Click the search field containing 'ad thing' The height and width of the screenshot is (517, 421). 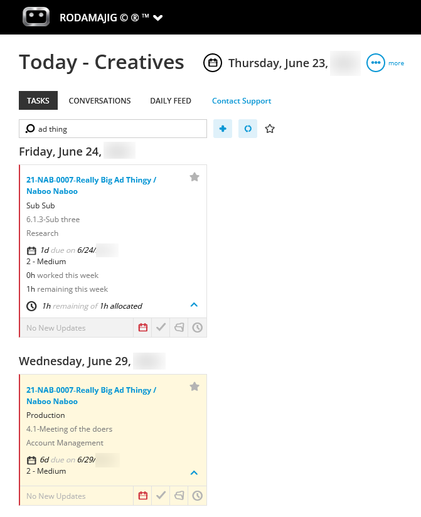click(113, 129)
